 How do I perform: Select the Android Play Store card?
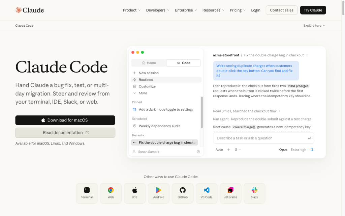point(159,193)
